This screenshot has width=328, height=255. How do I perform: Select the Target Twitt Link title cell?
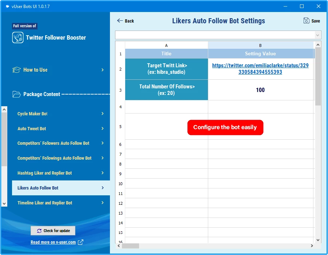point(166,69)
